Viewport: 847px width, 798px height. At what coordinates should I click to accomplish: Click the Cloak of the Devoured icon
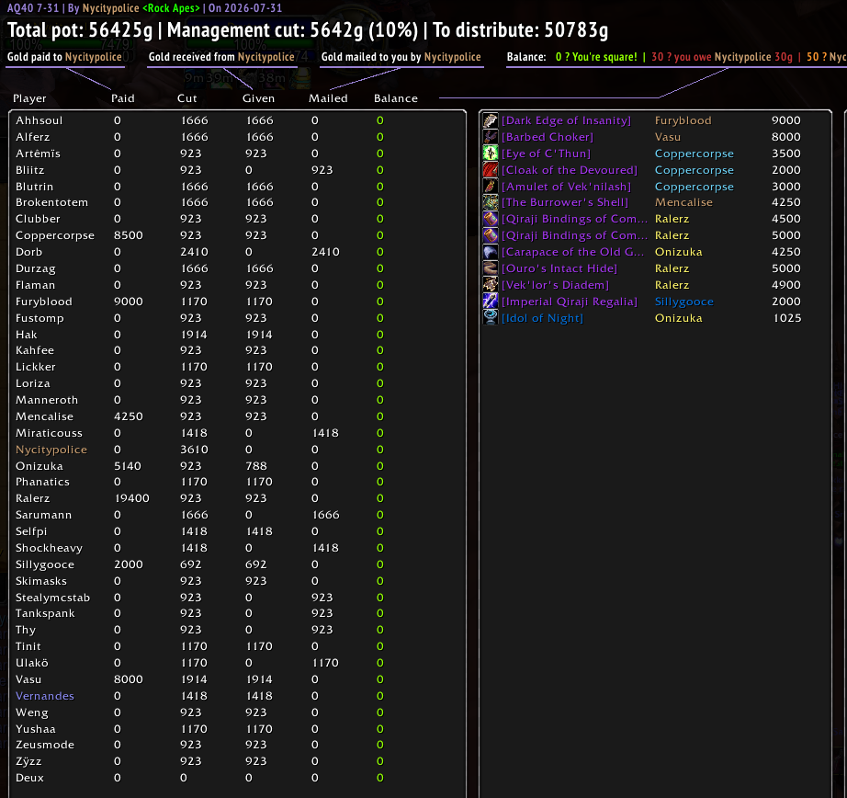[x=490, y=170]
